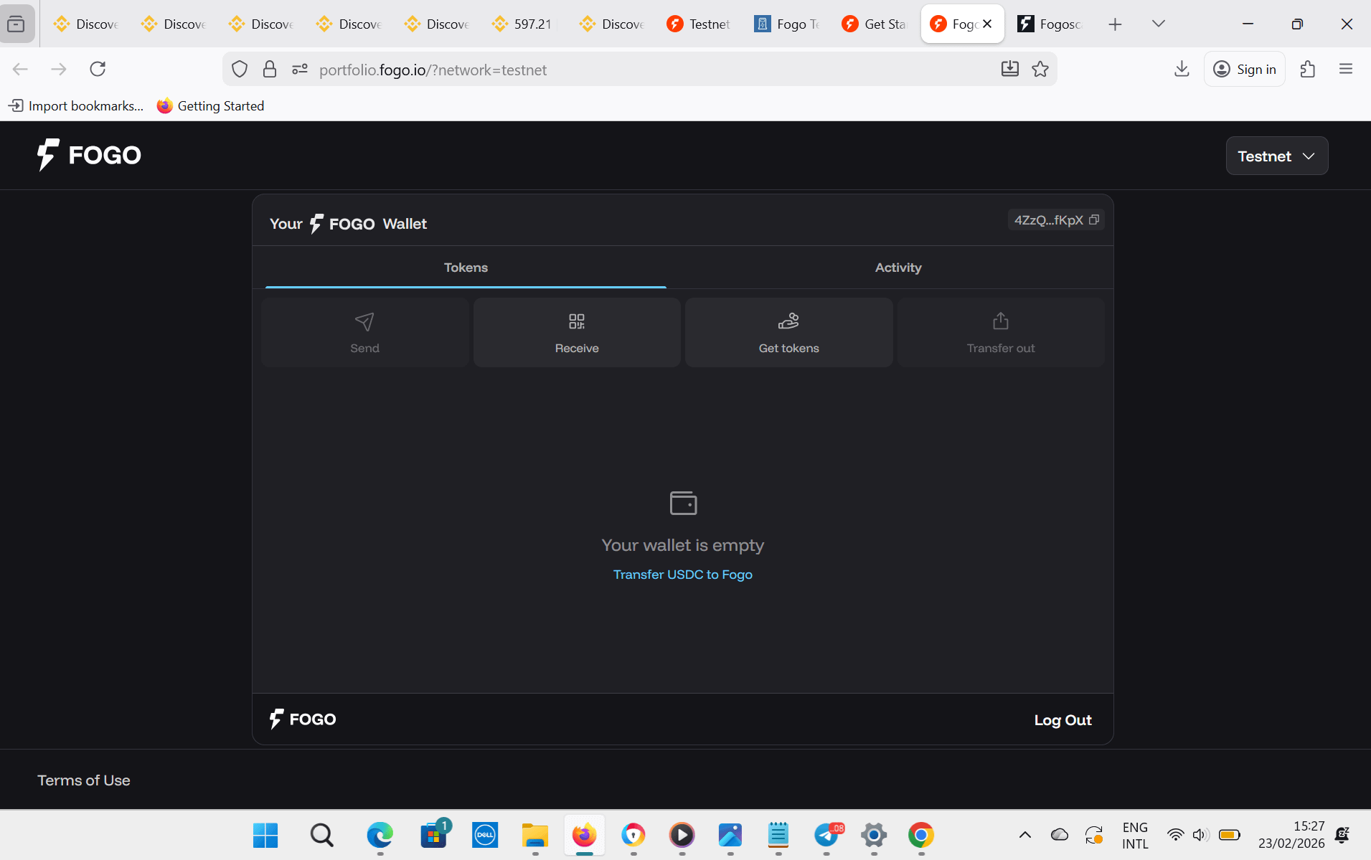Open a new browser tab
Screen dimensions: 1371x860
[1115, 24]
